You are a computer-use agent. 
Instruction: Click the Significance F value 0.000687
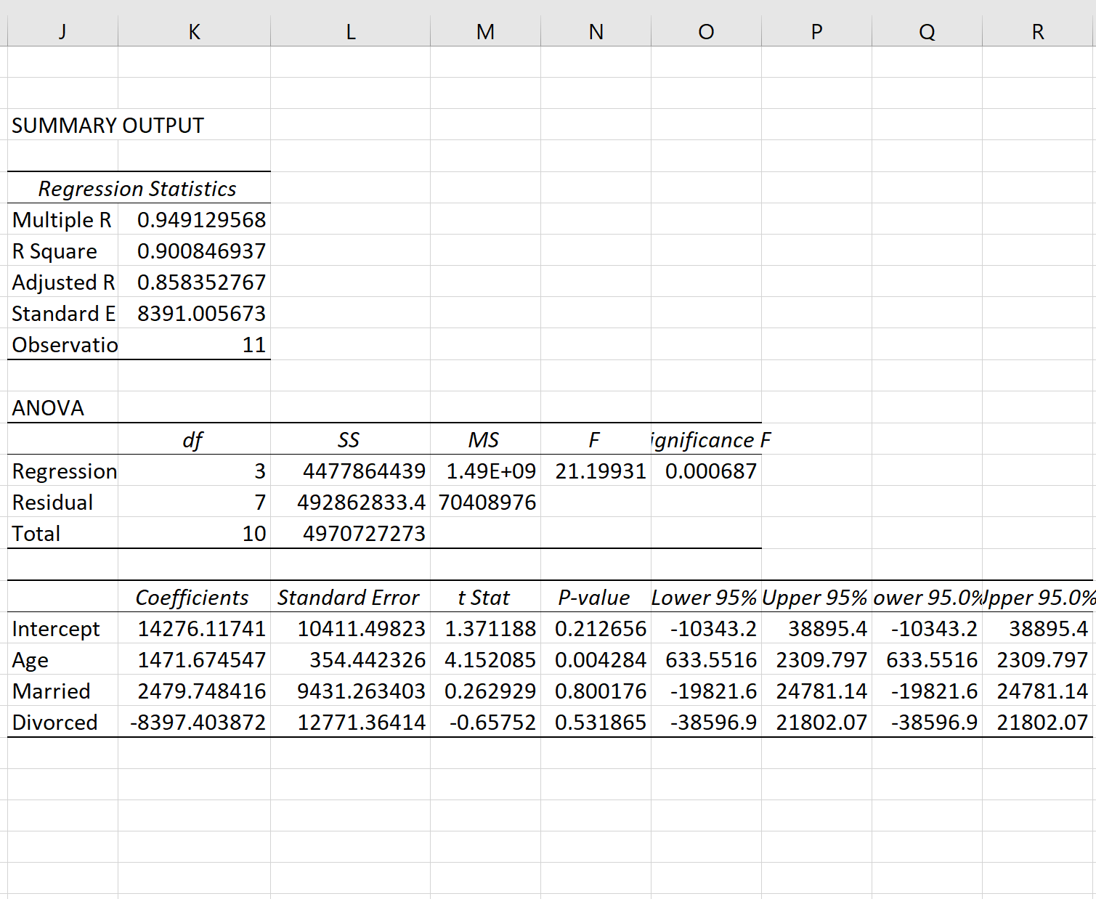click(706, 471)
